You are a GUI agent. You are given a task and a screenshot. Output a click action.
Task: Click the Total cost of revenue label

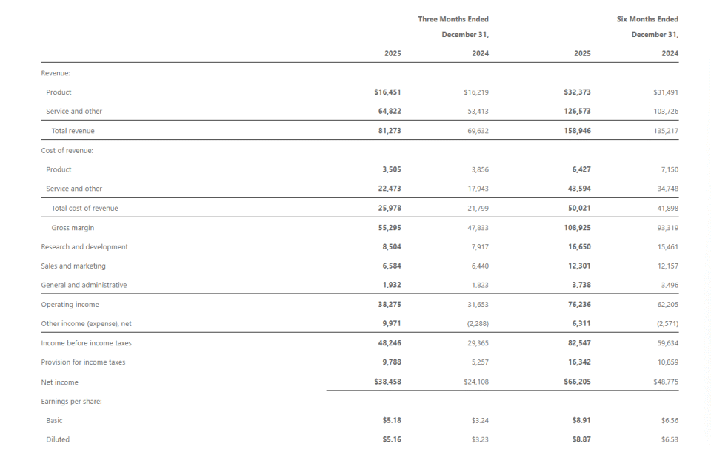(x=84, y=209)
